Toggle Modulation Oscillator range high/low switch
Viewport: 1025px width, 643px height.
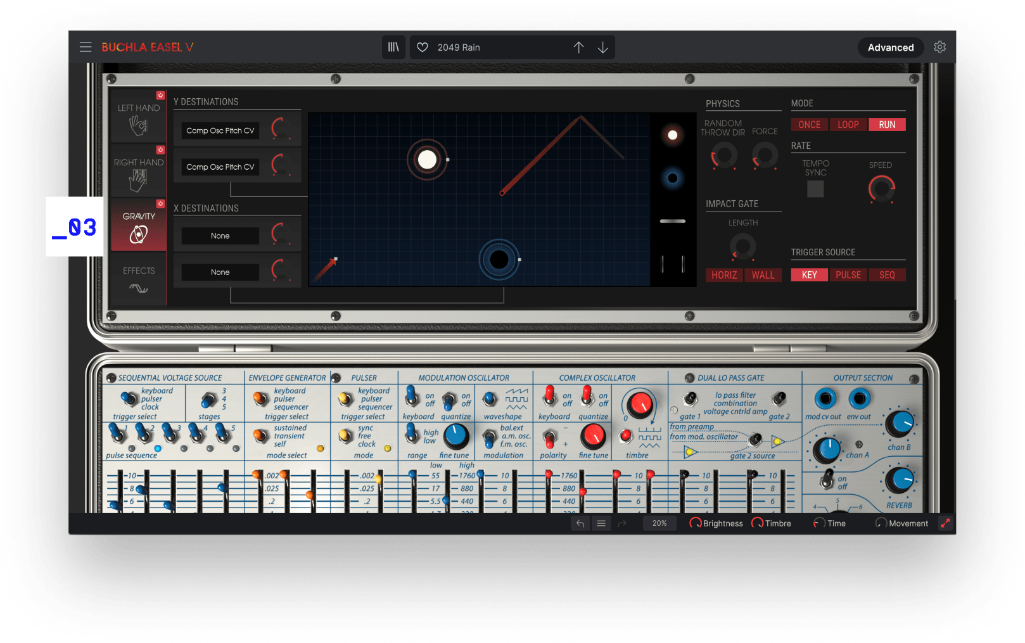pos(412,435)
